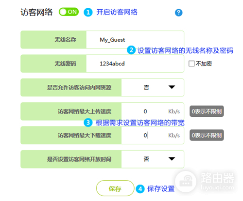
Task: Open 是否允许访客访问内网资源 dropdown
Action: click(x=153, y=87)
